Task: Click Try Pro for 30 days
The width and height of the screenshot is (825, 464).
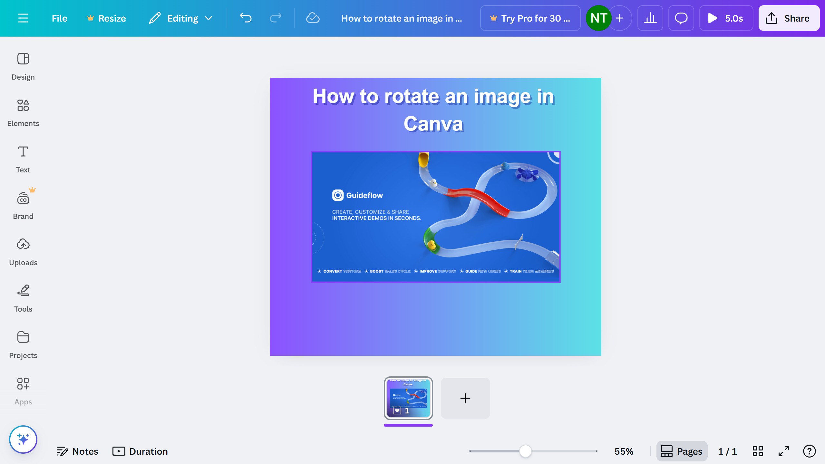Action: [x=530, y=18]
